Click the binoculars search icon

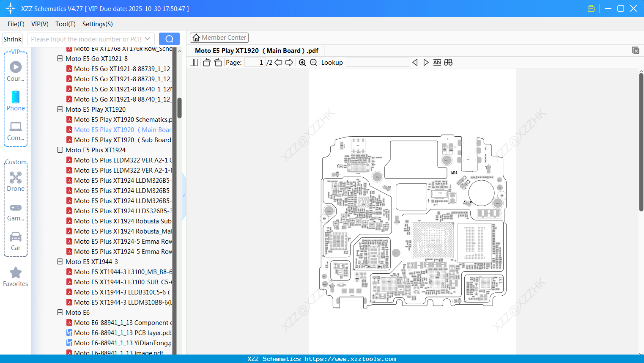[448, 63]
